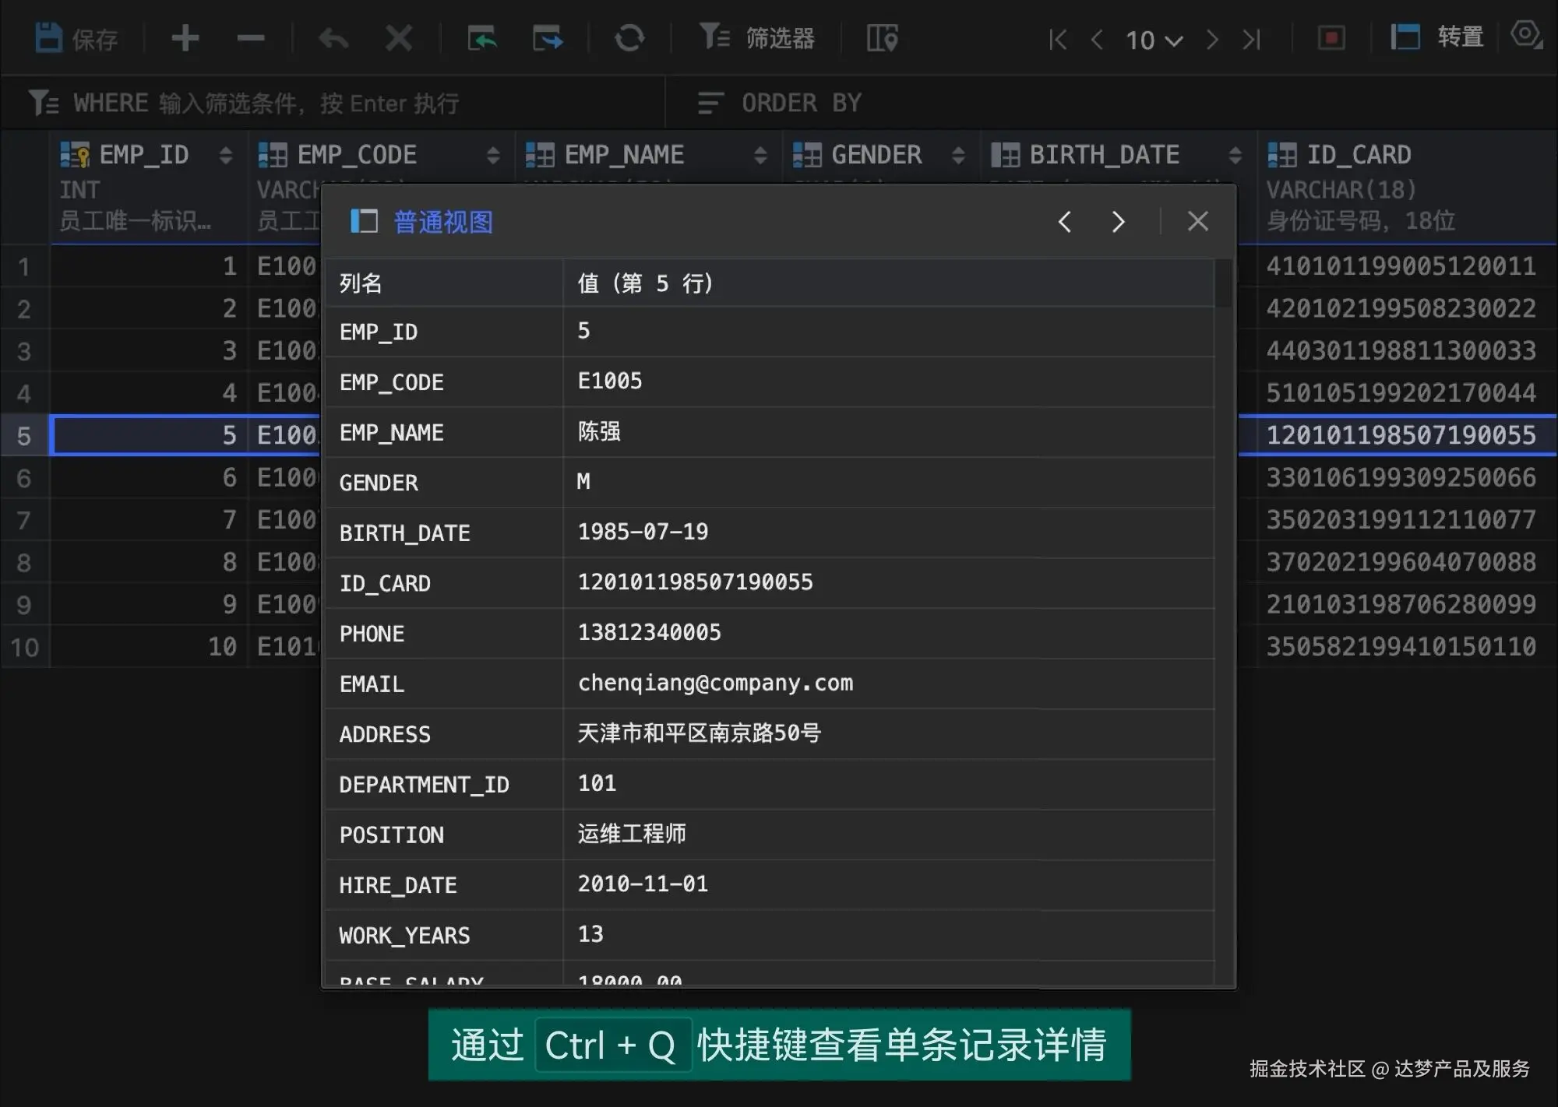Toggle the stop execution button

(x=1331, y=37)
